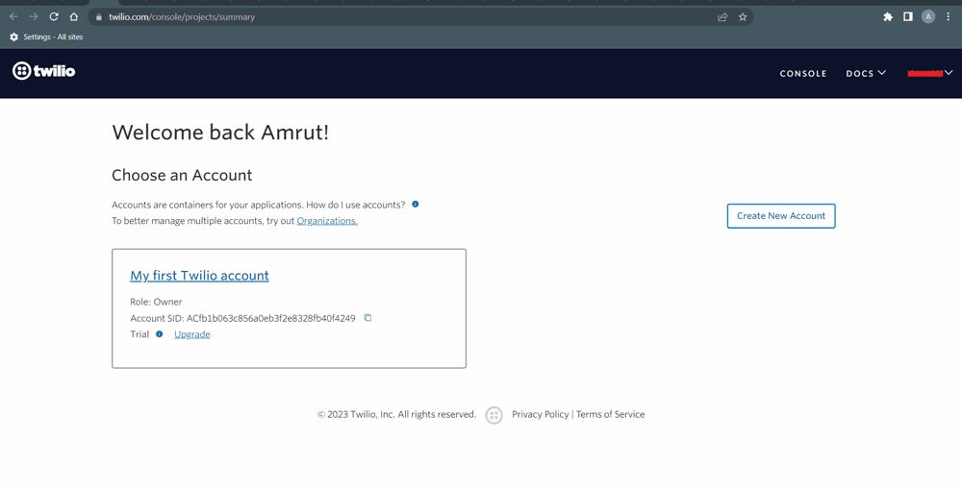The width and height of the screenshot is (962, 490).
Task: Open 'Settings - All sites' bookmark
Action: [46, 37]
